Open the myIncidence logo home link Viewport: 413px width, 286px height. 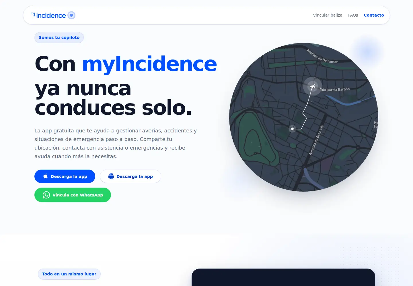pyautogui.click(x=53, y=15)
